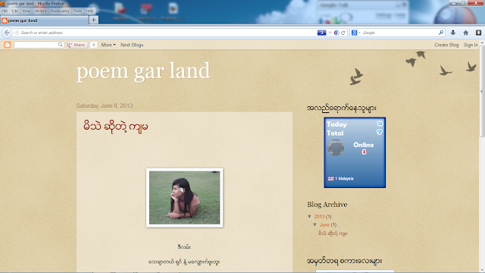The height and width of the screenshot is (273, 485).
Task: Open the red Burmese post title link
Action: pos(116,127)
